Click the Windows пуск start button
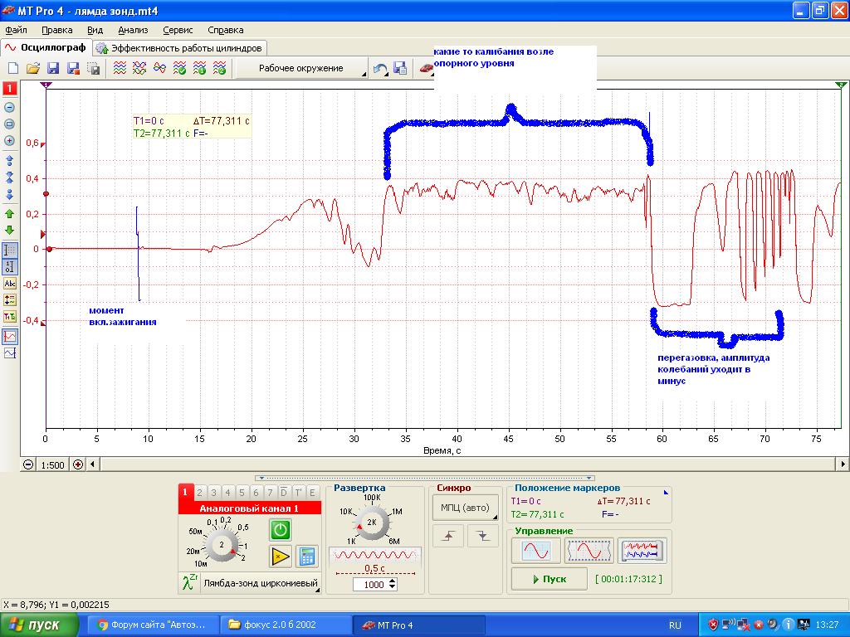 click(39, 625)
